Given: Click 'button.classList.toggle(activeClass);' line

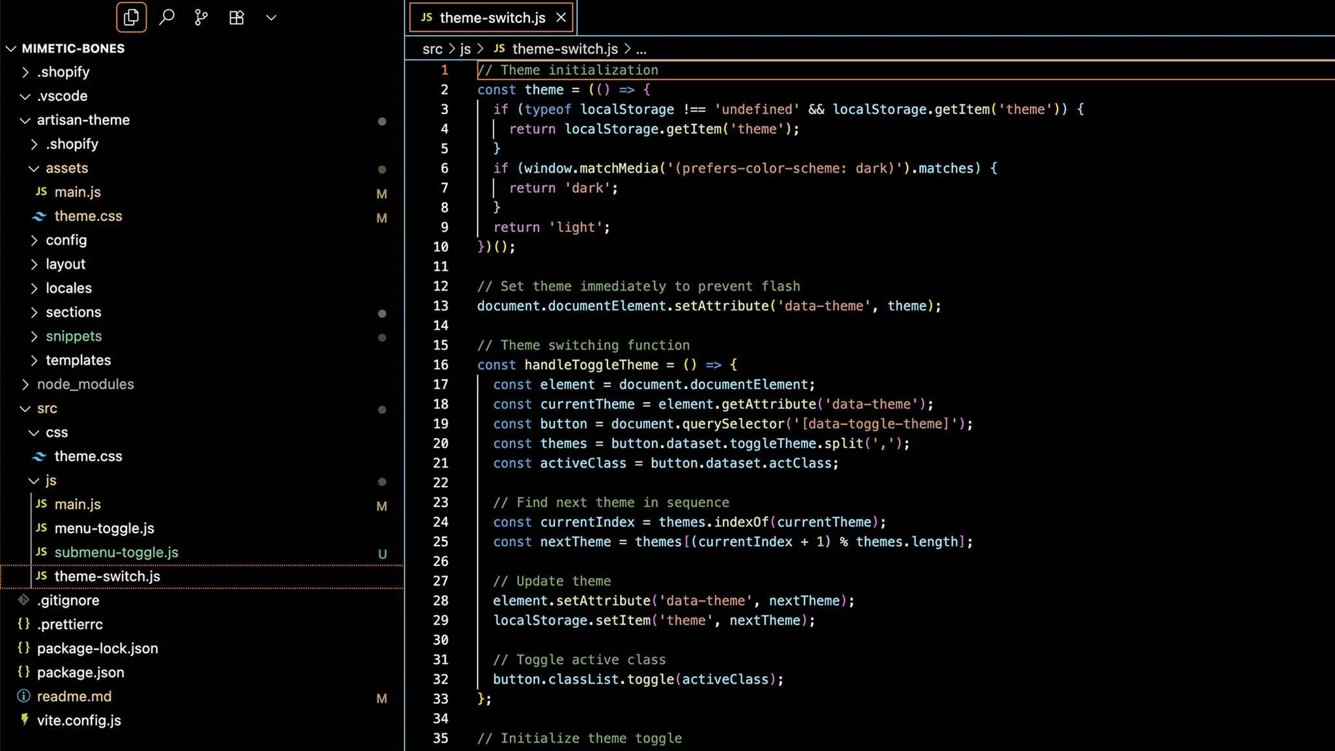Looking at the screenshot, I should 638,679.
